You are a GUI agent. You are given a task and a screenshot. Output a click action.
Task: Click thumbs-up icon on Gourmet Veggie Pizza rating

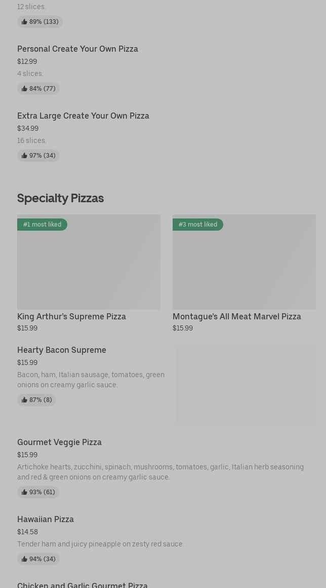tap(24, 492)
